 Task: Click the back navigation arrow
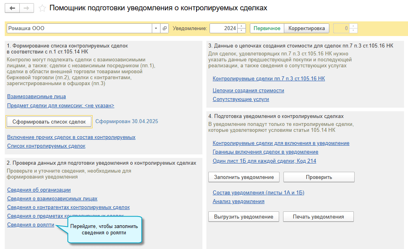pos(12,8)
